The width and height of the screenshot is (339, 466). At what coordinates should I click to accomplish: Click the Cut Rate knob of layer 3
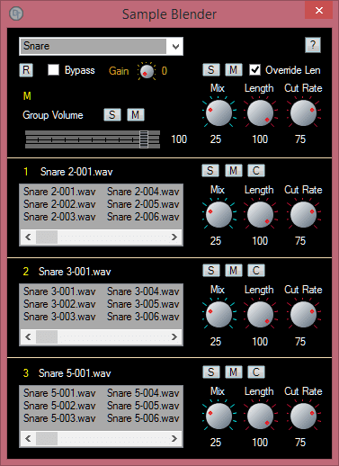[303, 416]
